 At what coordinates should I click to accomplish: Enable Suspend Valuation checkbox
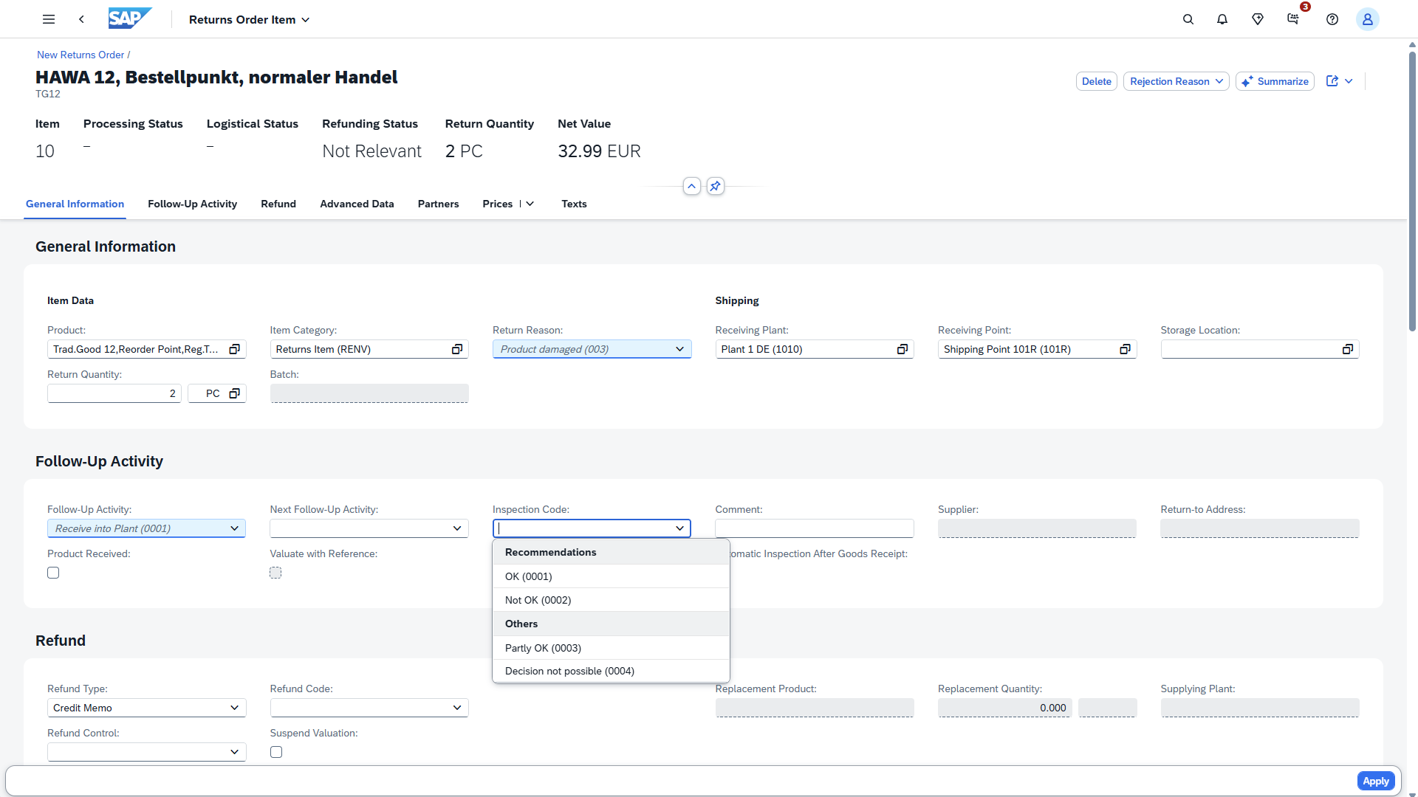(276, 753)
